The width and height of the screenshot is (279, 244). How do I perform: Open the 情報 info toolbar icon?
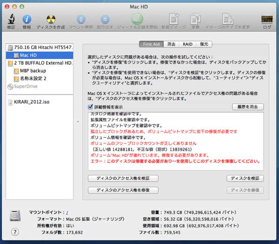coord(27,19)
